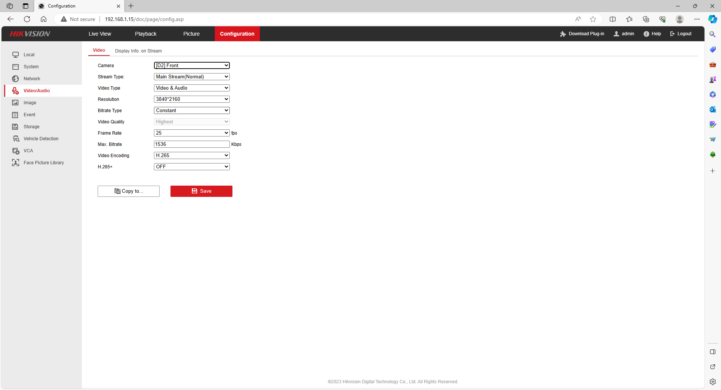Go to Image settings in sidebar
Viewport: 721px width, 390px height.
[30, 103]
